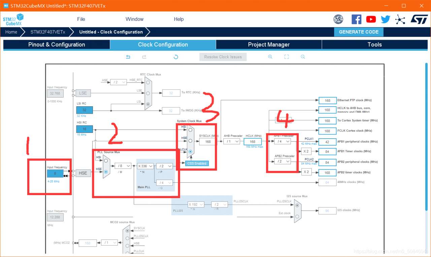This screenshot has height=257, width=431.
Task: Select HSE in the PLL Source Mux
Action: 106,172
